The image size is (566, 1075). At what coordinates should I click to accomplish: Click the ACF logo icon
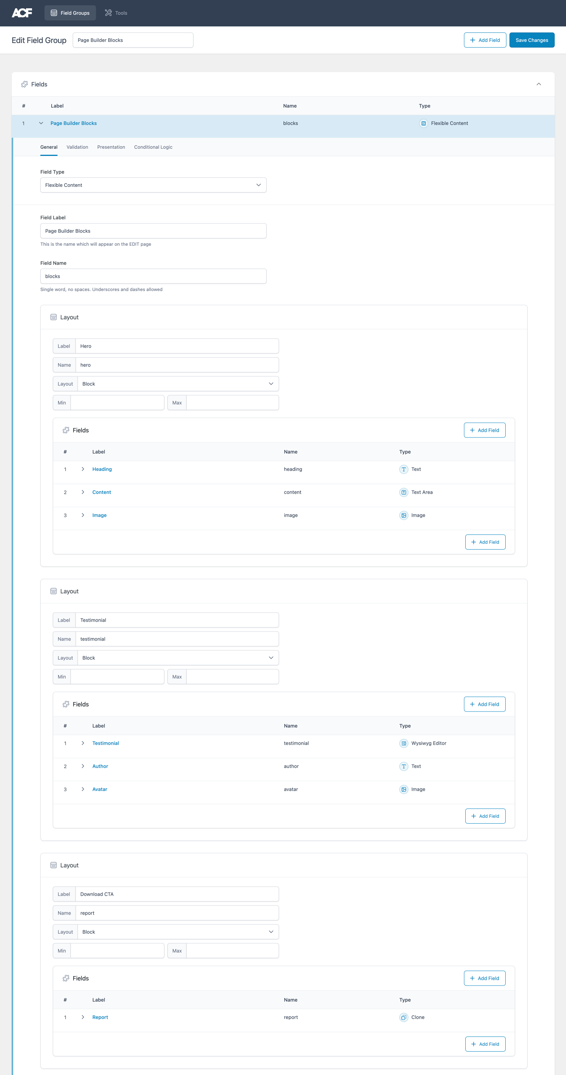pos(21,13)
